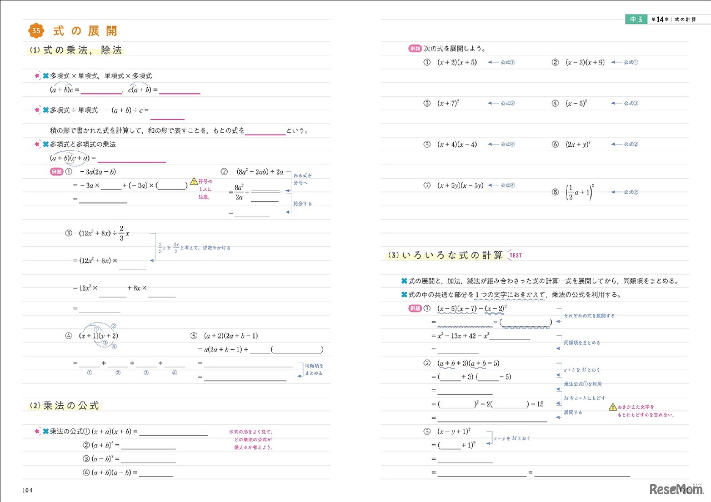711x502 pixels.
Task: Click the problem (2x+y)²
Action: 578,144
